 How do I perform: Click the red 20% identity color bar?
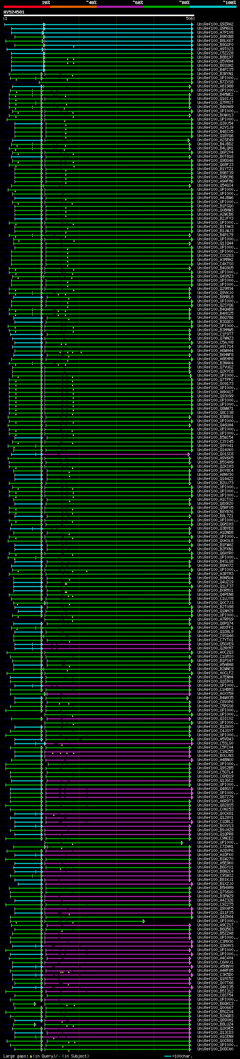(x=27, y=7)
